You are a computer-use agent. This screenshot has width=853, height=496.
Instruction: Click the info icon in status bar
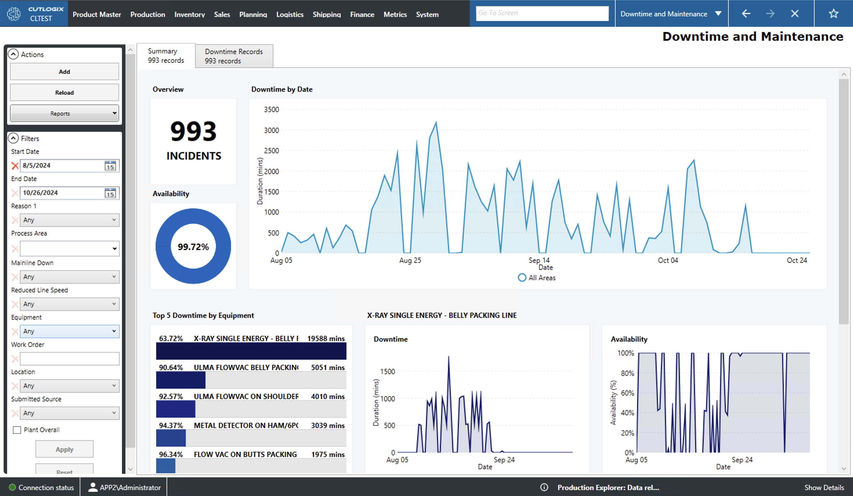coord(544,487)
